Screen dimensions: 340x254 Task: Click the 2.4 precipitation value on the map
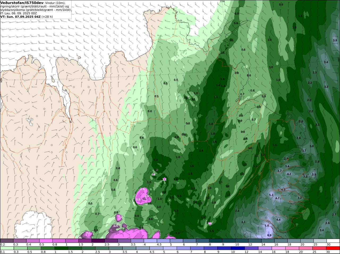[237, 211]
